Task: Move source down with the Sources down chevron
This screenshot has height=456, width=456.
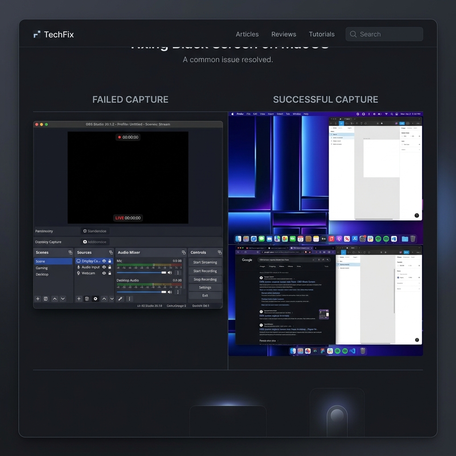Action: tap(112, 299)
